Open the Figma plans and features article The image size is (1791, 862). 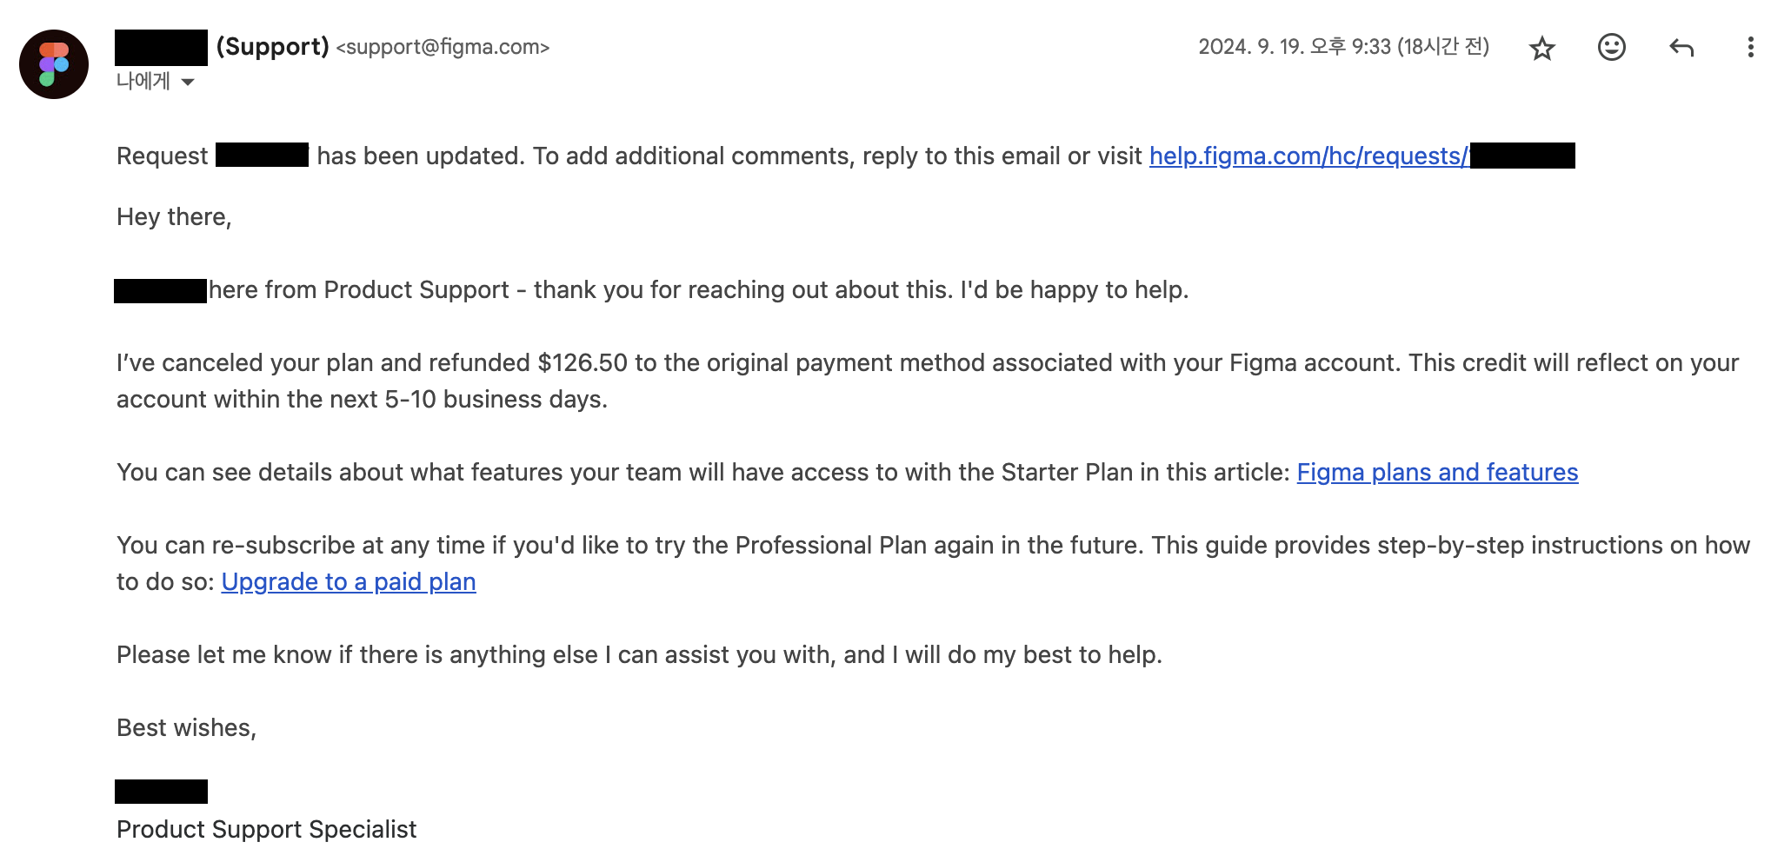point(1437,472)
